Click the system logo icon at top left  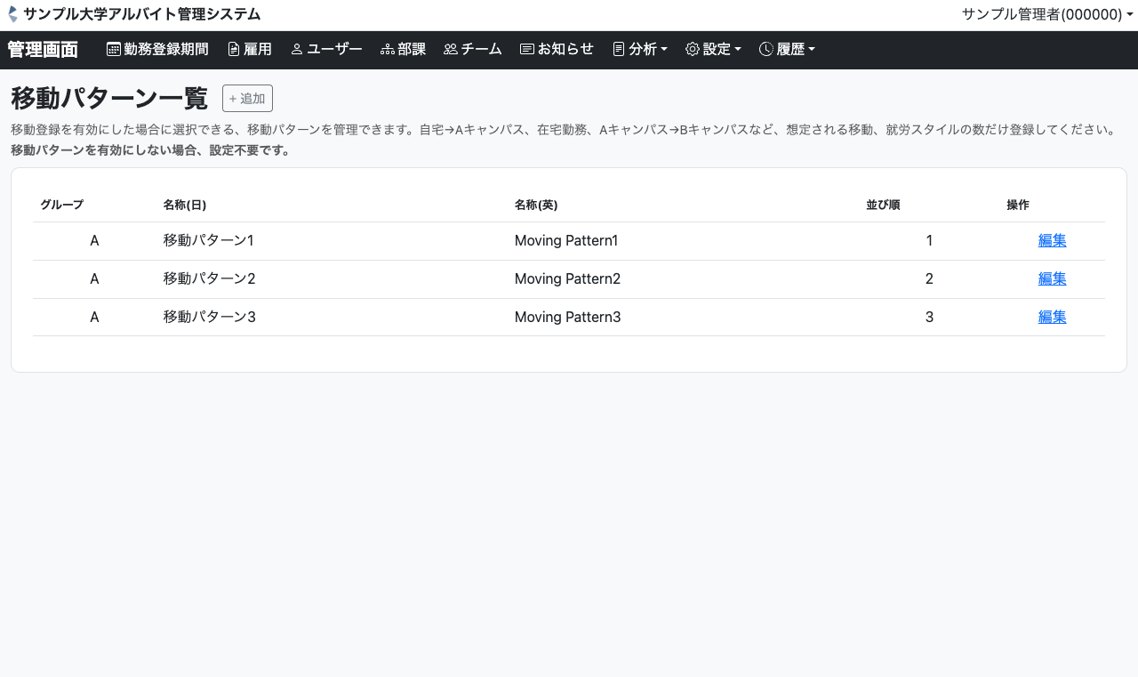tap(12, 14)
